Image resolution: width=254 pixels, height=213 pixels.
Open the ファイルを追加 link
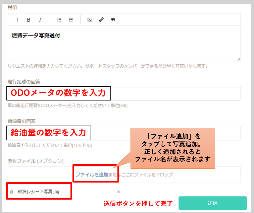(92, 175)
